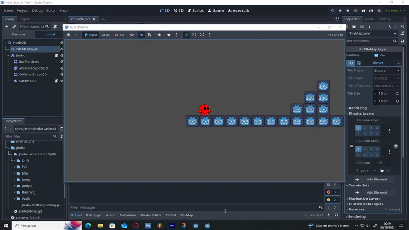The height and width of the screenshot is (230, 409).
Task: Open the script attached to Jimbo node
Action: pyautogui.click(x=56, y=55)
